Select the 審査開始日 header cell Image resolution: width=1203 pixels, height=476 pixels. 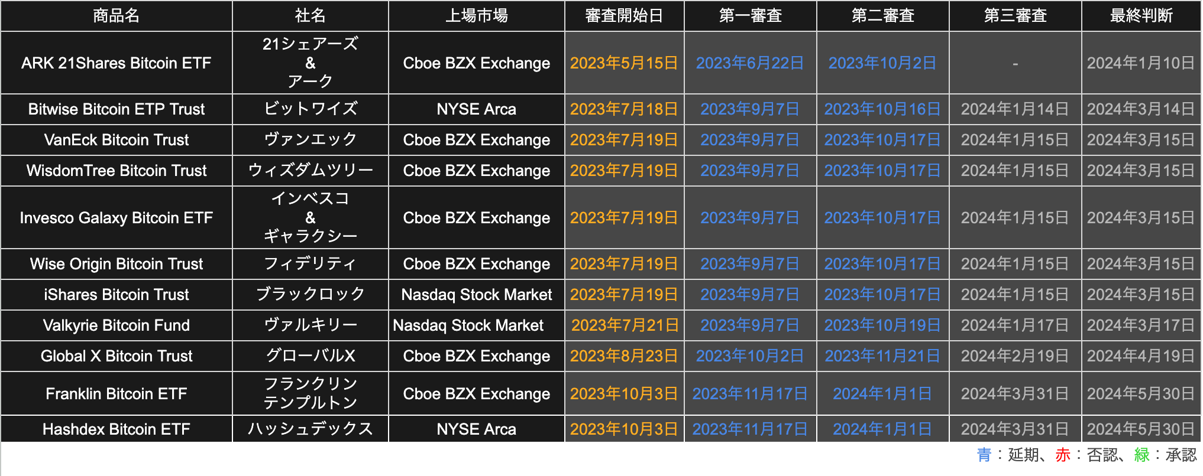coord(624,16)
